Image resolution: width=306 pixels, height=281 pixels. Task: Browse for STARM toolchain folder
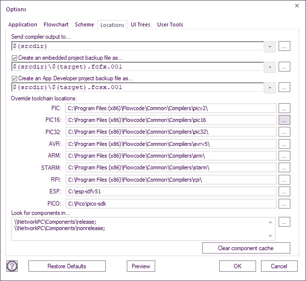tap(284, 167)
